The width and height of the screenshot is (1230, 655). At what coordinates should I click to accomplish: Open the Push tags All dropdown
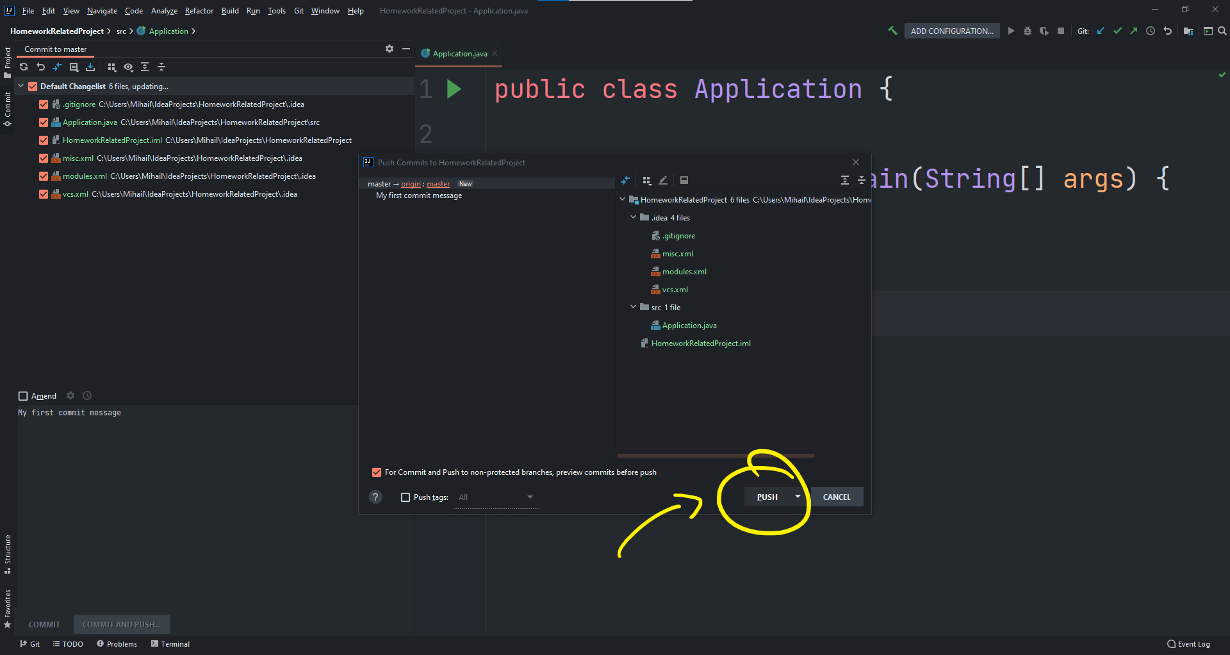point(496,497)
